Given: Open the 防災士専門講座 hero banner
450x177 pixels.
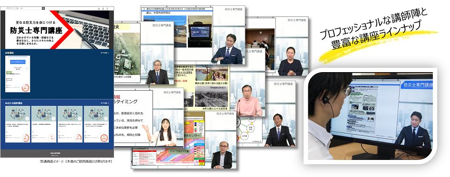Looking at the screenshot, I should click(x=57, y=30).
